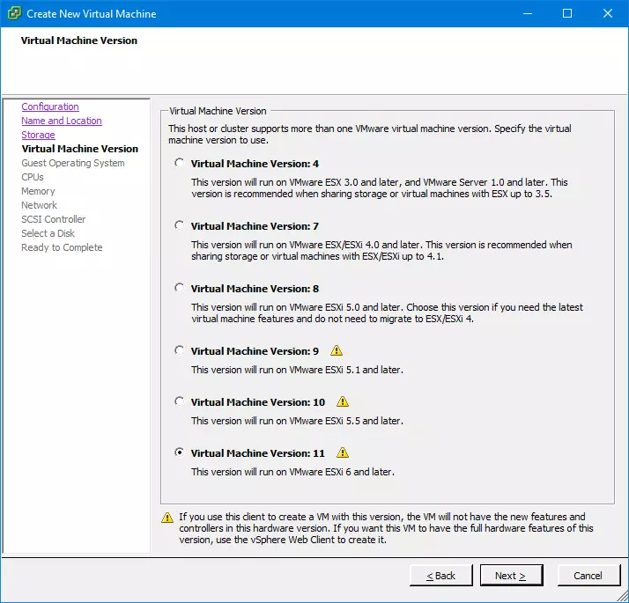
Task: Click the window's resize grip corner
Action: [x=622, y=596]
